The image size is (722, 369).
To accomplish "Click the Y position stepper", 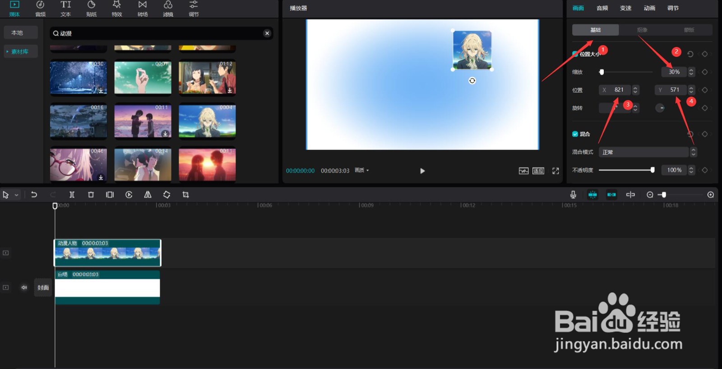I will [691, 90].
